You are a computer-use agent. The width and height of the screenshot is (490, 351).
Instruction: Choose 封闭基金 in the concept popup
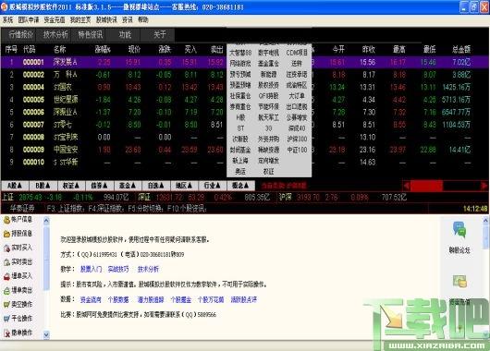pos(240,150)
